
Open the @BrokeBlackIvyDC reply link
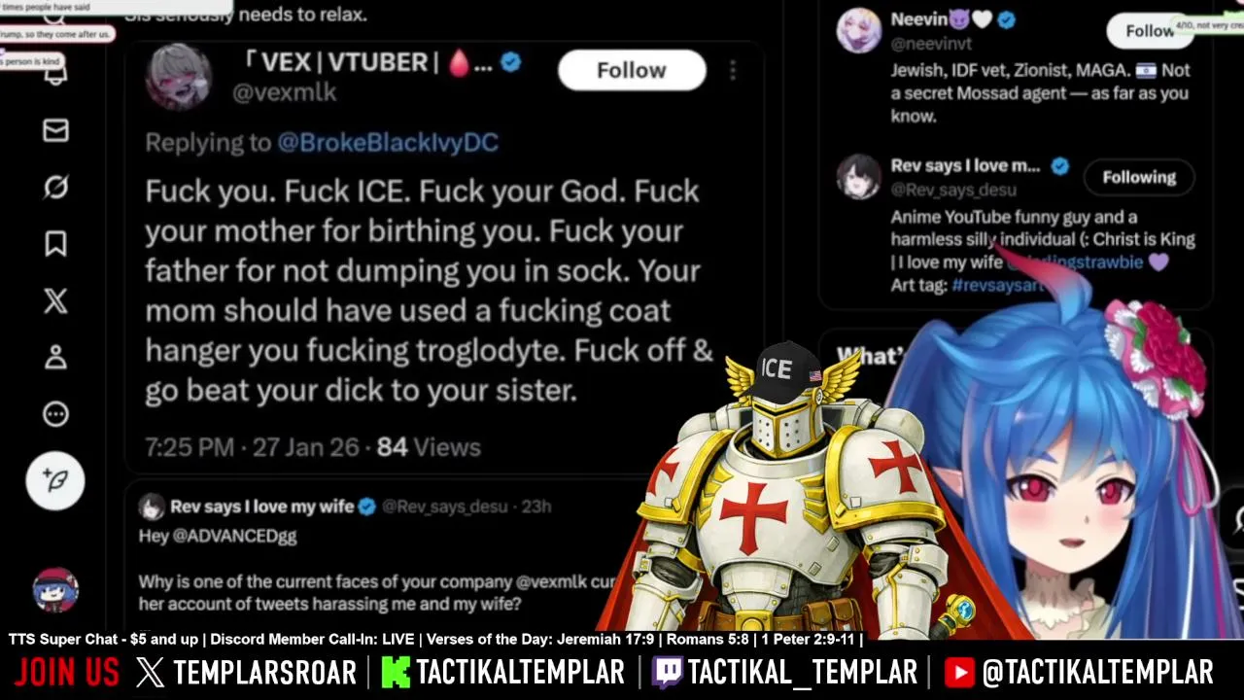[388, 142]
